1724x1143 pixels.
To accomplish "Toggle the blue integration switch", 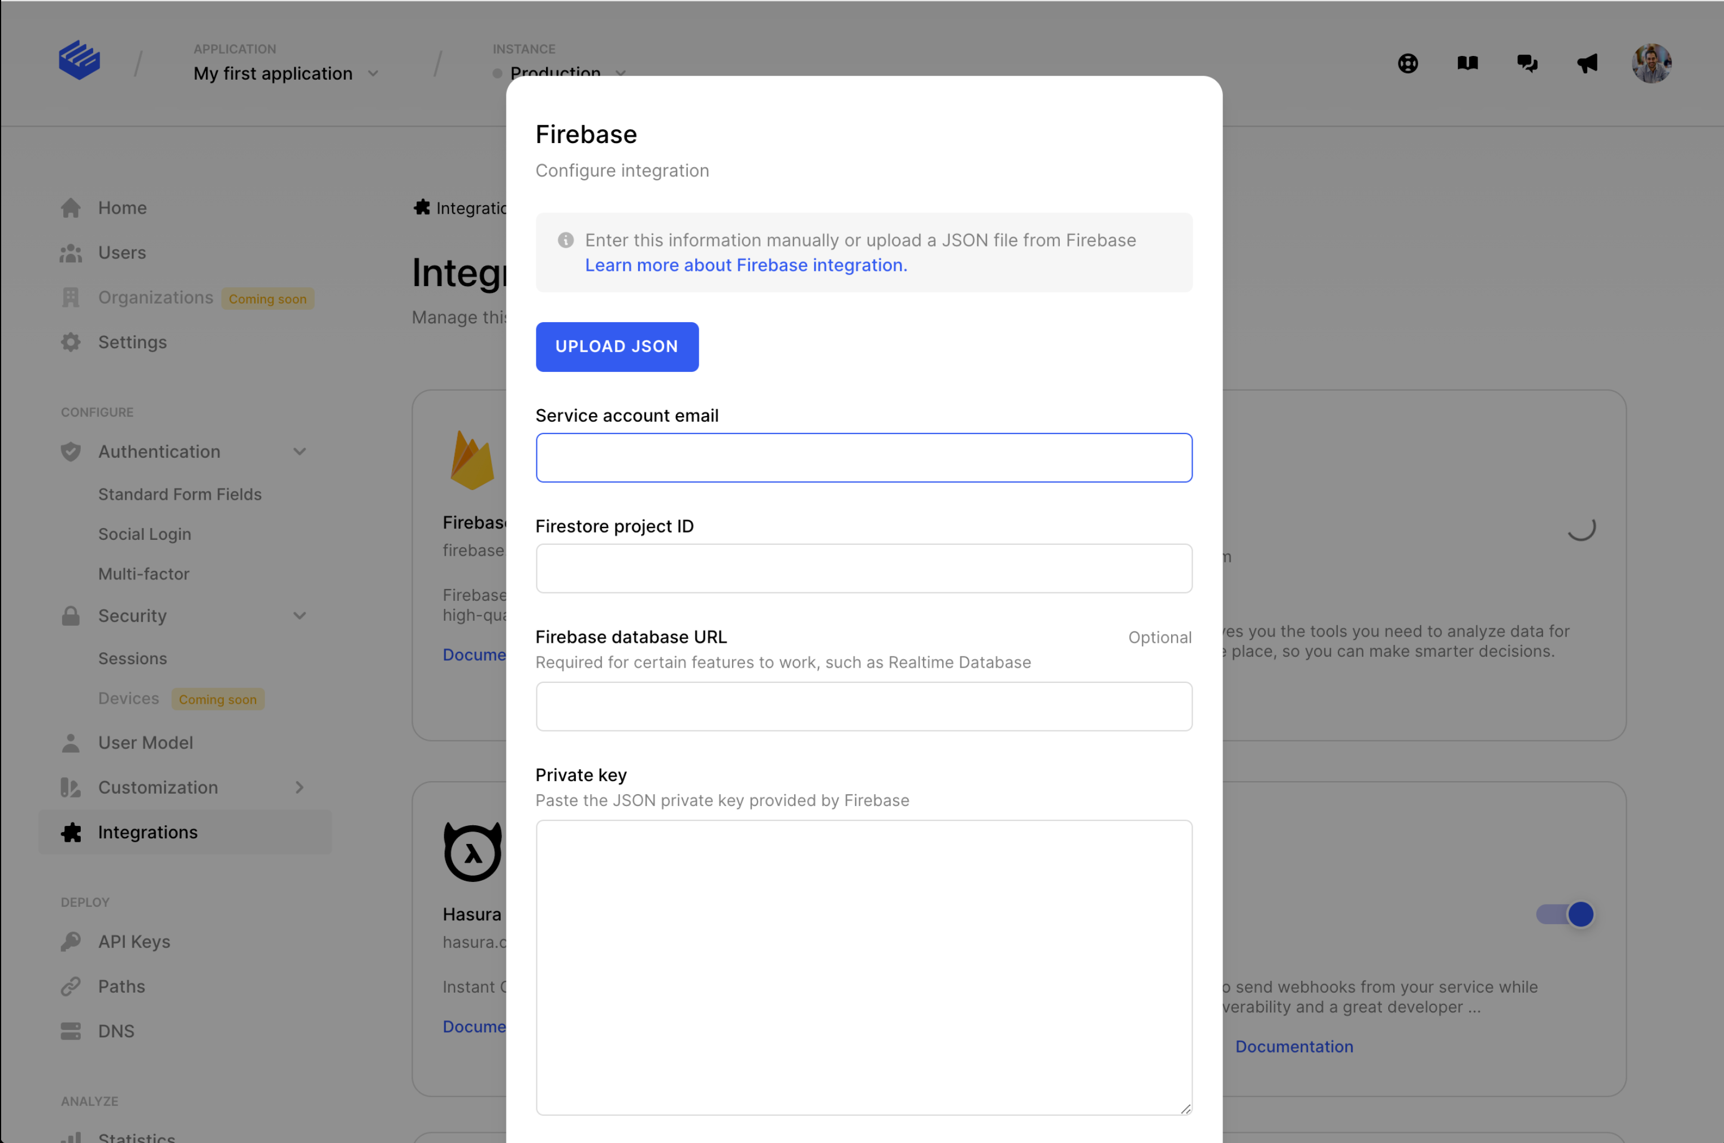I will pyautogui.click(x=1565, y=914).
